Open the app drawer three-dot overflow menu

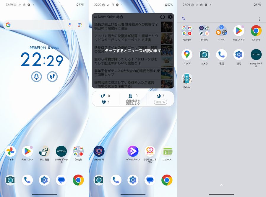pyautogui.click(x=259, y=19)
